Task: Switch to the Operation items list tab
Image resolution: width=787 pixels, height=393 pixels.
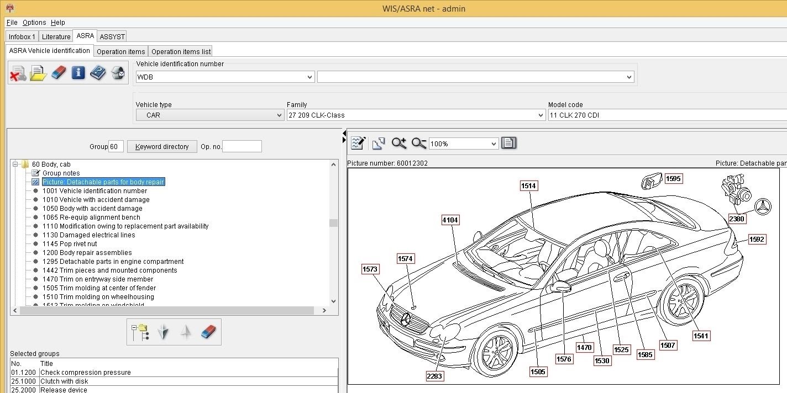Action: (x=181, y=51)
